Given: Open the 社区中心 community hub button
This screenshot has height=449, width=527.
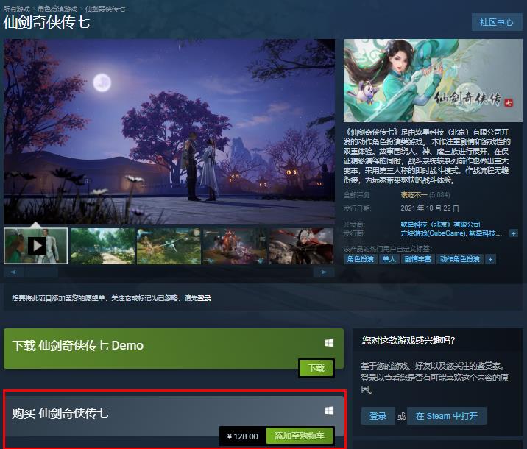Looking at the screenshot, I should (x=496, y=22).
